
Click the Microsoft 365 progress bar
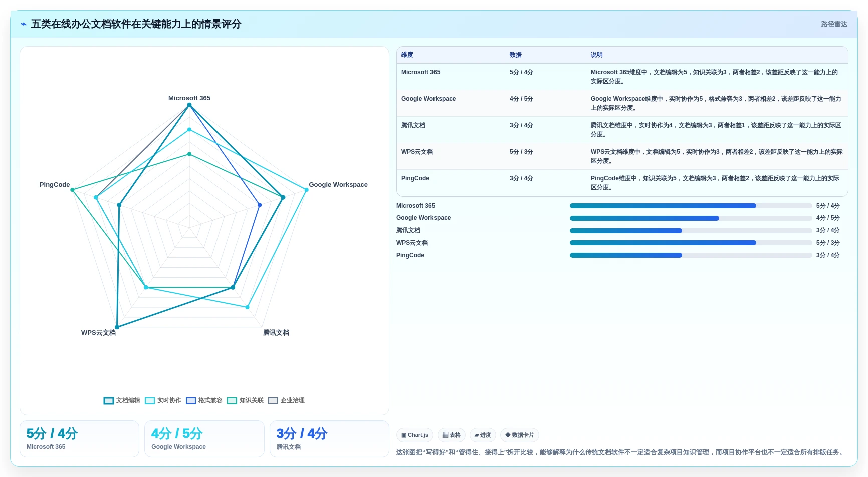coord(691,206)
